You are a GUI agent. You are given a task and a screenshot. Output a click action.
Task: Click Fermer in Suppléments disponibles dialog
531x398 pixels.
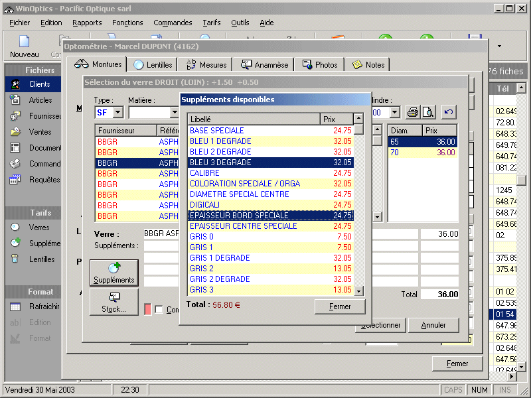[340, 306]
